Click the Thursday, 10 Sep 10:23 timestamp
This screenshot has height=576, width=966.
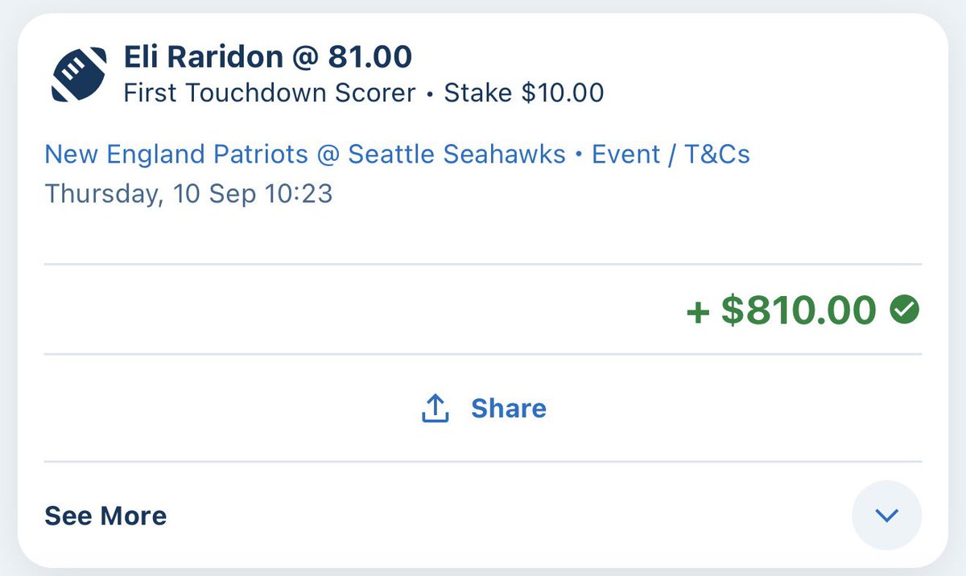click(x=188, y=195)
